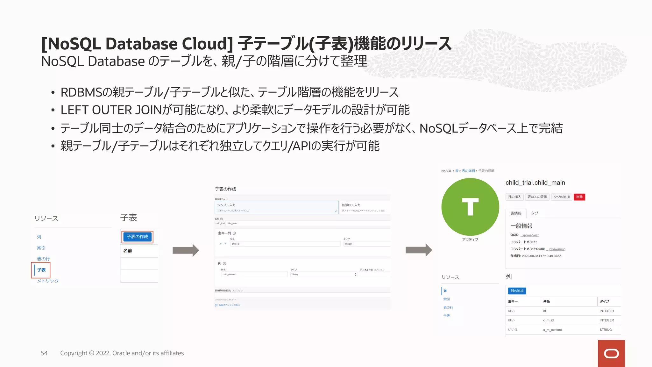Move primary key column down with the arrow
652x367 pixels.
click(x=226, y=244)
